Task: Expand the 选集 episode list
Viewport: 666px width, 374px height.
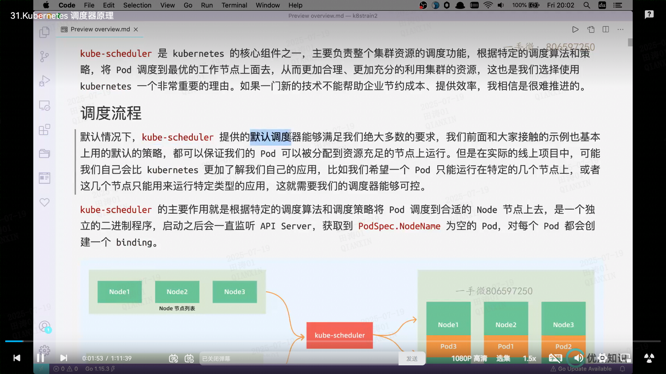Action: (503, 358)
